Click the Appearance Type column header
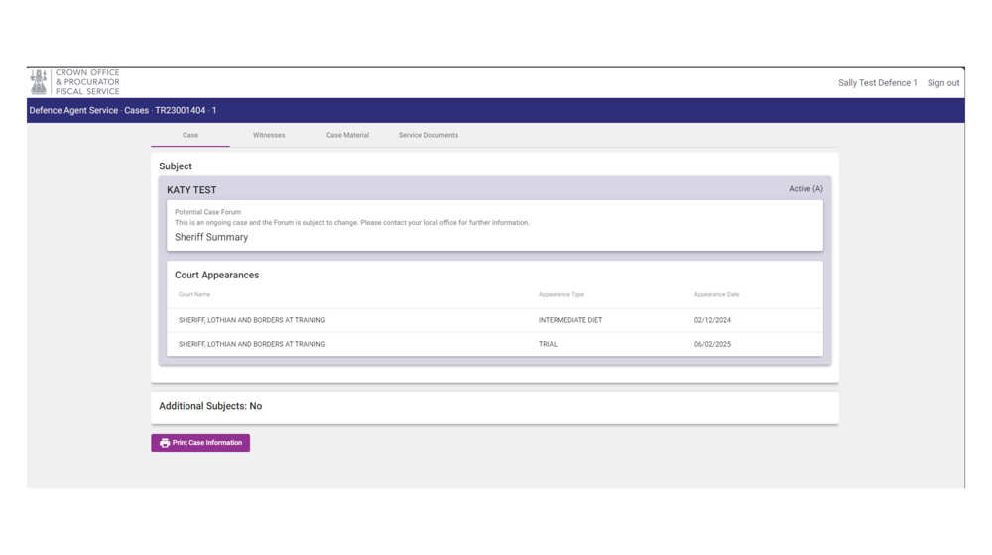This screenshot has width=992, height=555. click(x=561, y=294)
